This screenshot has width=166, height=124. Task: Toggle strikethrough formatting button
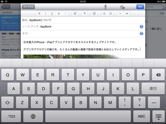(59, 13)
